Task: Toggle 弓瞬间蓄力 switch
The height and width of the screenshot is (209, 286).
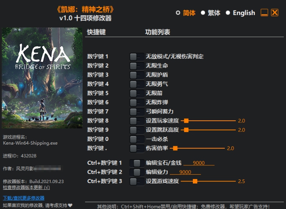Action: (x=137, y=112)
